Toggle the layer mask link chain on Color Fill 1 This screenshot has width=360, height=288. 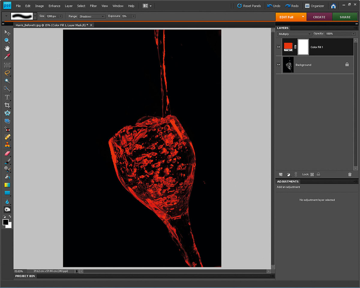point(295,47)
